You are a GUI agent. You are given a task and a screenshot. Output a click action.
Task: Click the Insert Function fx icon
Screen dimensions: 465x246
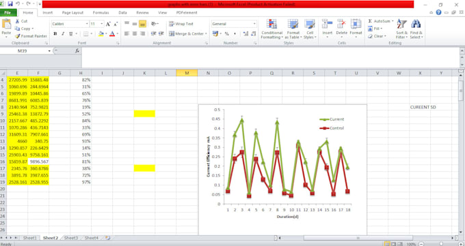[77, 51]
